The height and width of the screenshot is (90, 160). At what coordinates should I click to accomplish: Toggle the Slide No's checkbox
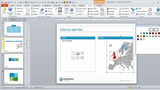(15, 8)
